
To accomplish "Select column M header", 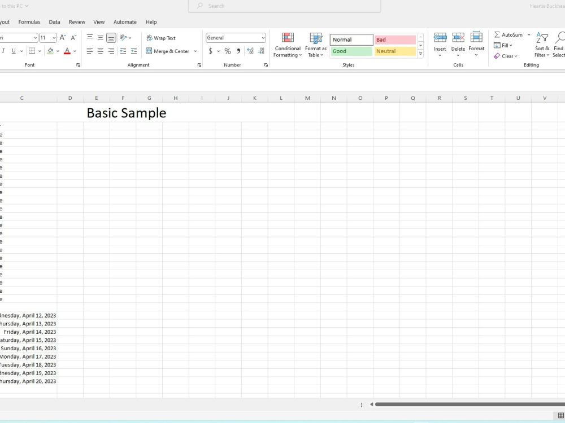I will click(x=307, y=98).
